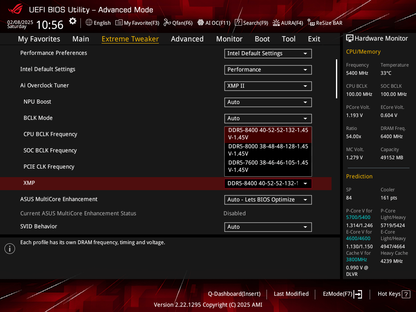Click the 10:56 clock display

pos(50,25)
